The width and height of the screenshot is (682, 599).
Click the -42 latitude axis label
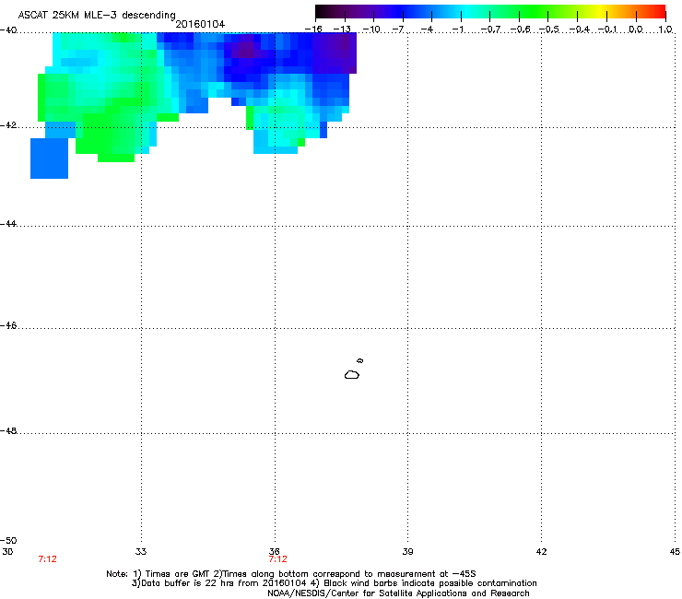pyautogui.click(x=8, y=124)
